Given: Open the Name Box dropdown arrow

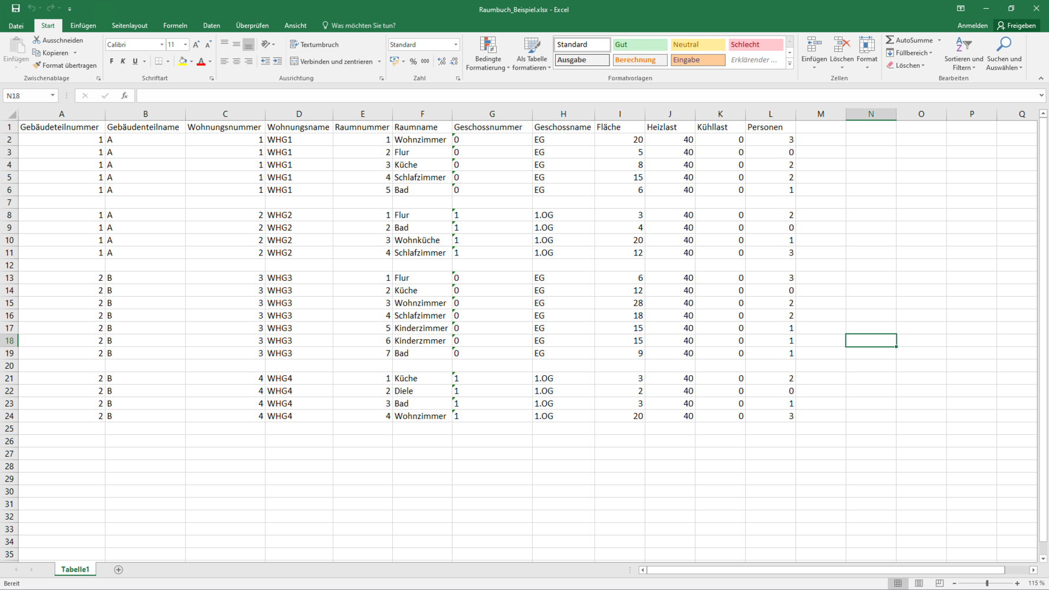Looking at the screenshot, I should (x=53, y=96).
